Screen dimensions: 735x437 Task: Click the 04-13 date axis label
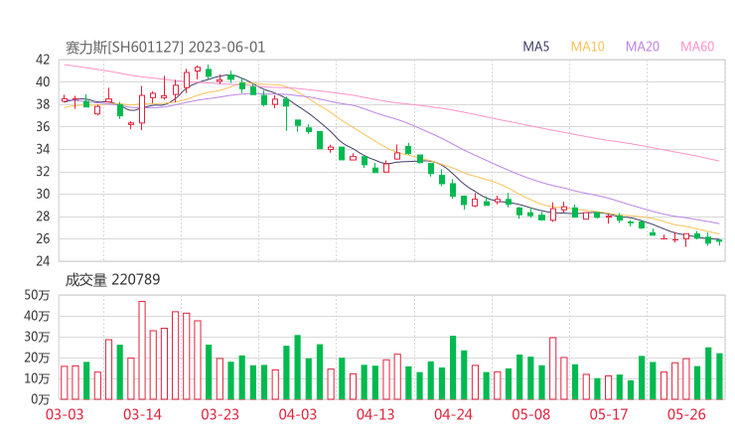coord(375,414)
